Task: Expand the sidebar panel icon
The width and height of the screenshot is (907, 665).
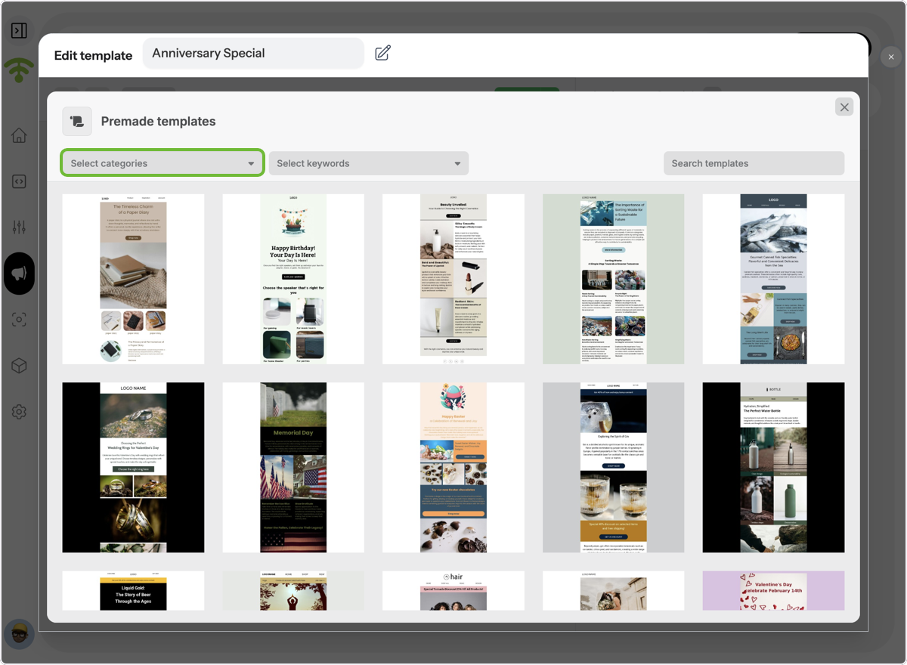Action: click(19, 30)
